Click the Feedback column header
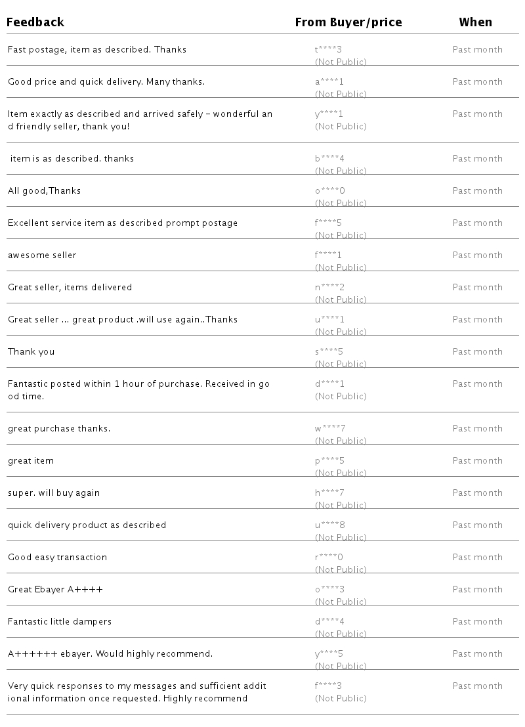Screen dimensions: 525x727 pos(35,22)
